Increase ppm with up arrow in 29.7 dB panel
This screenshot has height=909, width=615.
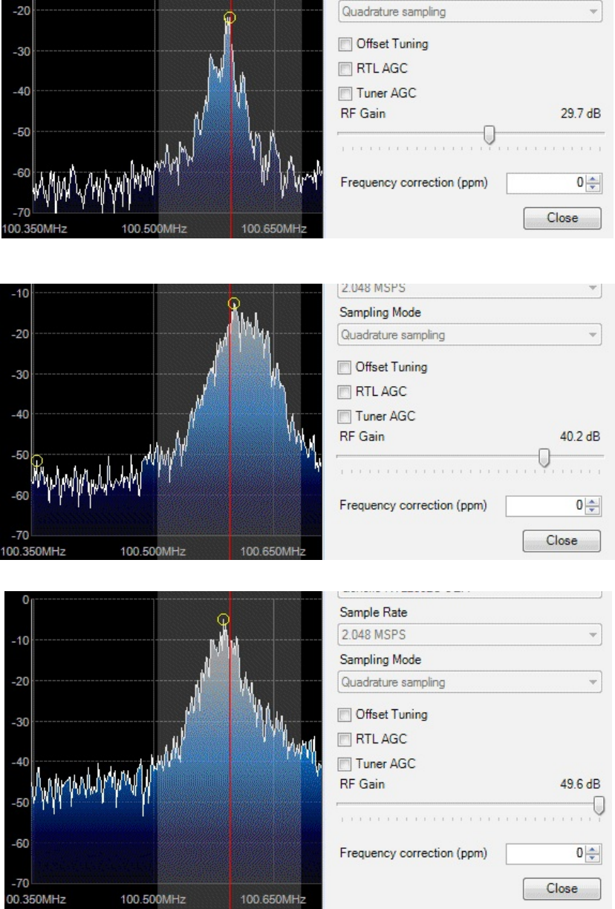tap(593, 179)
